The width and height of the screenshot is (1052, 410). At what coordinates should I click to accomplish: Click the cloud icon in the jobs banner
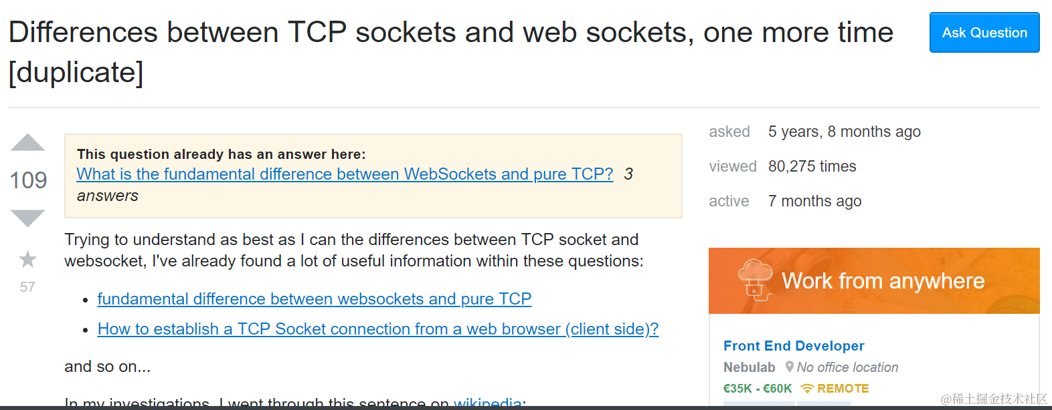click(x=756, y=280)
